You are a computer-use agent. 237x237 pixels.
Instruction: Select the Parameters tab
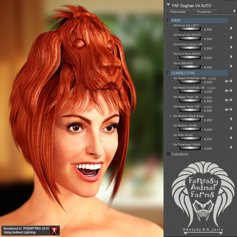click(x=178, y=12)
